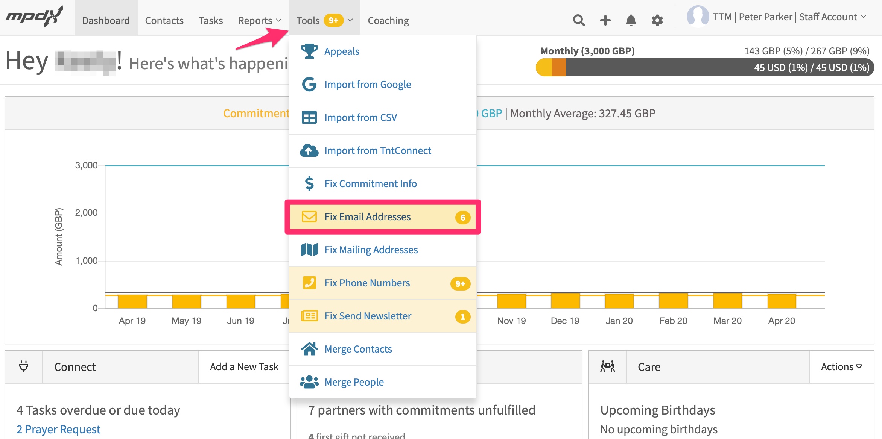Open the Care Actions dropdown
The width and height of the screenshot is (882, 439).
(841, 366)
